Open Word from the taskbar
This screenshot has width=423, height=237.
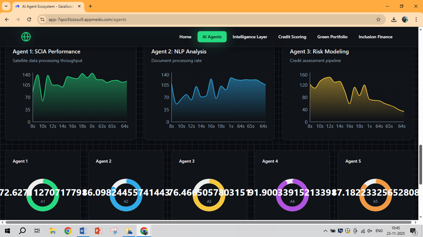pos(83,231)
